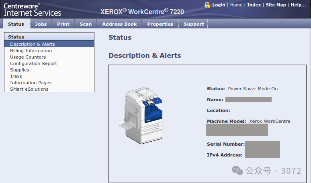Open Configuration Report in sidebar
Viewport: 311px width, 183px height.
pos(33,63)
